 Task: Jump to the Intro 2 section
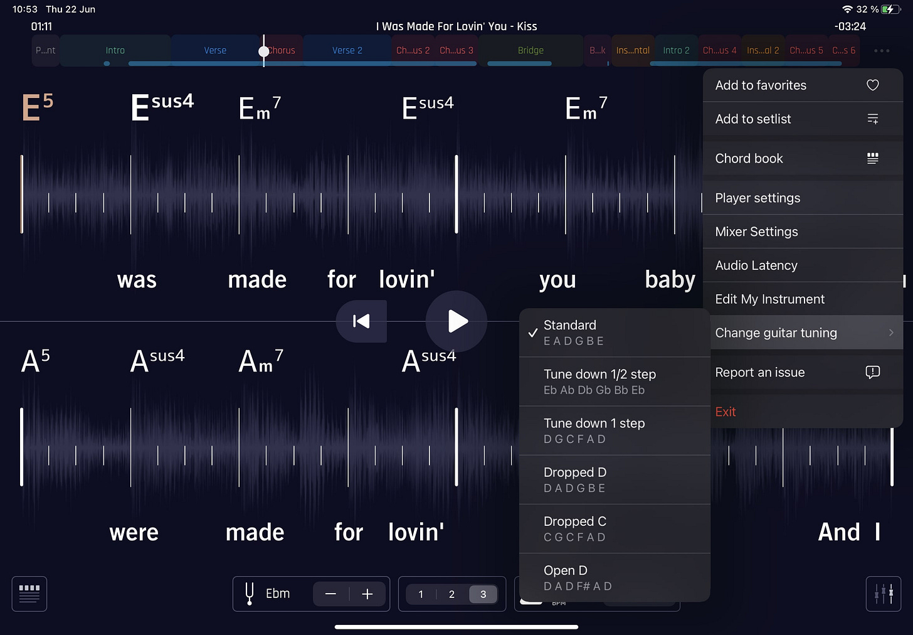coord(676,50)
